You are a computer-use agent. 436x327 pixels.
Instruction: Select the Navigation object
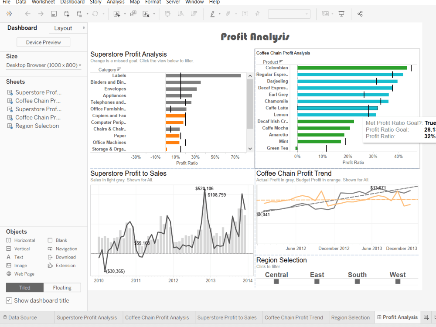(x=62, y=249)
